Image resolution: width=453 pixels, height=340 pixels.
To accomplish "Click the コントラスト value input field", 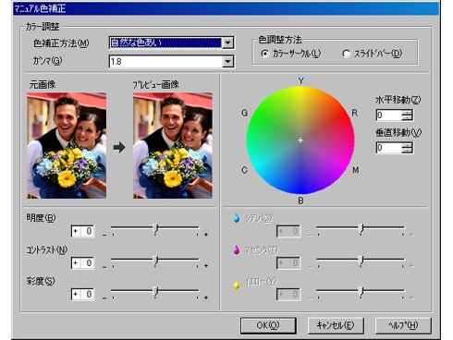I will [82, 262].
